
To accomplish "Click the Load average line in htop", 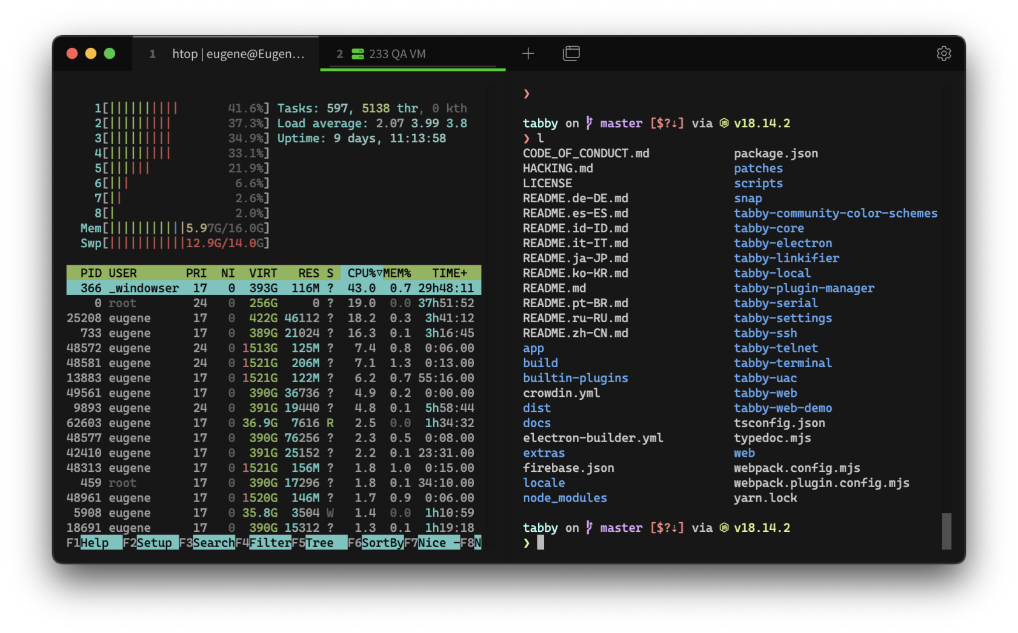I will click(372, 124).
